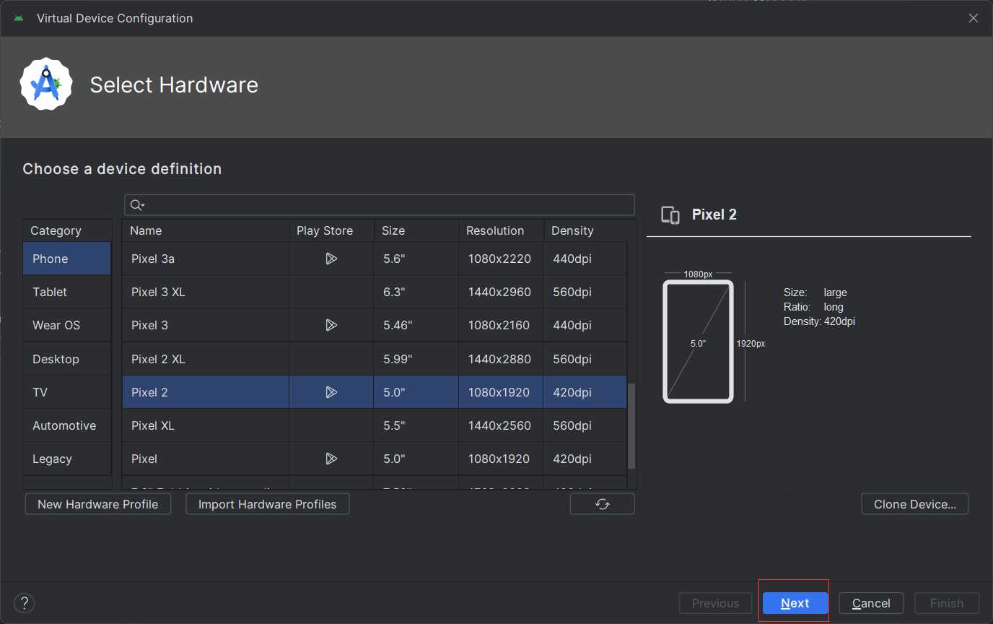Viewport: 993px width, 624px height.
Task: Select the Desktop category
Action: coord(67,359)
